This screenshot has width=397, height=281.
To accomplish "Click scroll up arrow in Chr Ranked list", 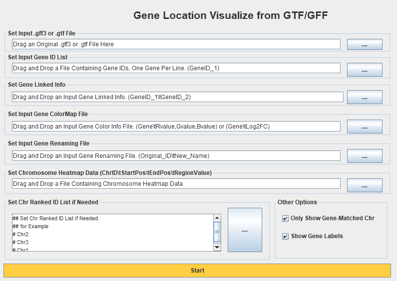I will [217, 218].
